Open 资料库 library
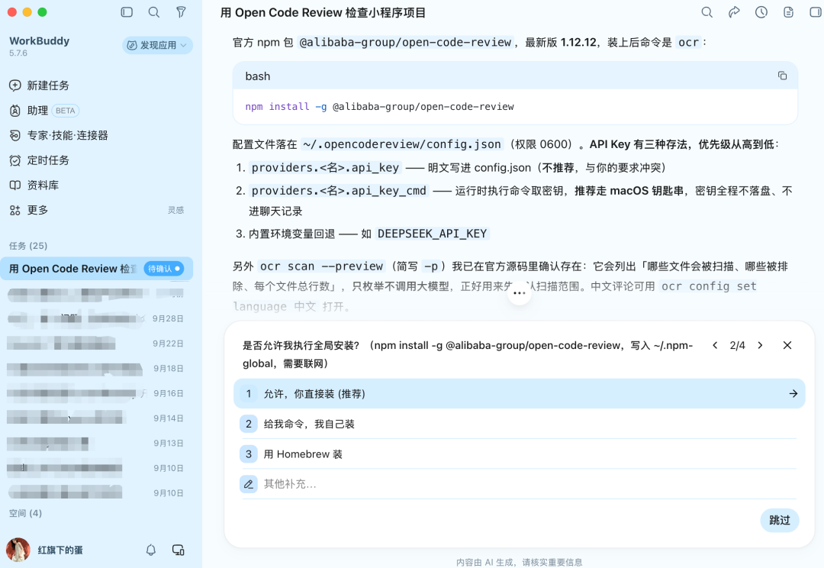 tap(34, 185)
